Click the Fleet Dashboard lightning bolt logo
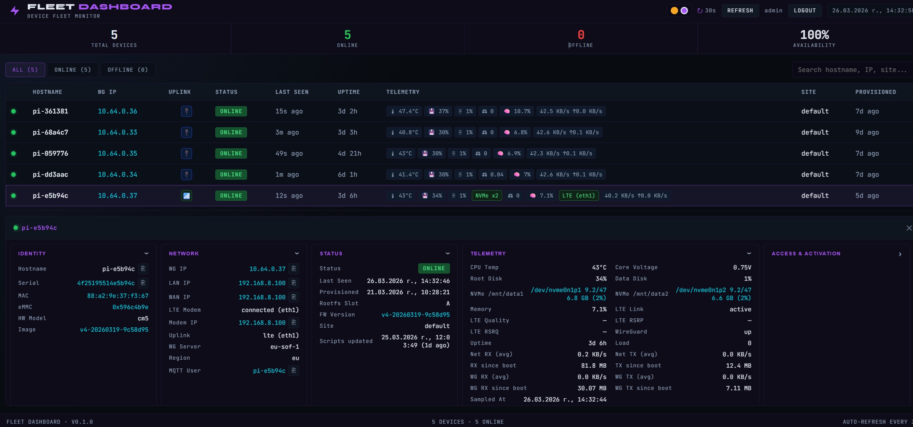This screenshot has height=427, width=913. 15,11
